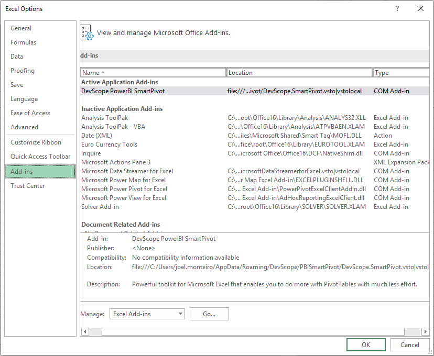The image size is (434, 356).
Task: Switch to the Trust Center section
Action: [27, 185]
